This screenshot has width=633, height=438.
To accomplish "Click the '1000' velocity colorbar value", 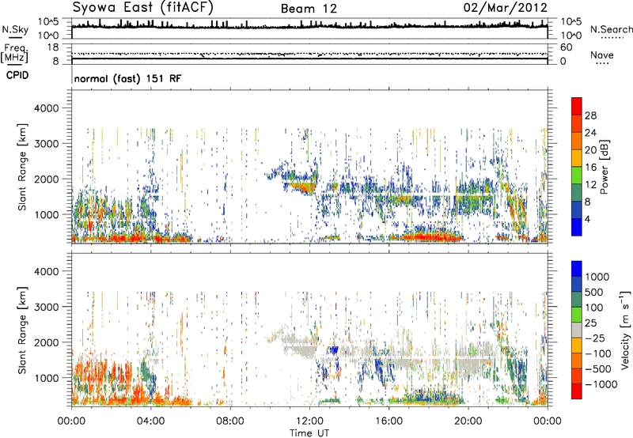I will [x=597, y=277].
